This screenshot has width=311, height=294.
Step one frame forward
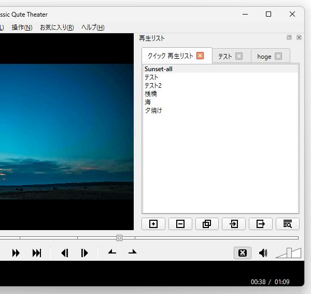[x=84, y=253]
